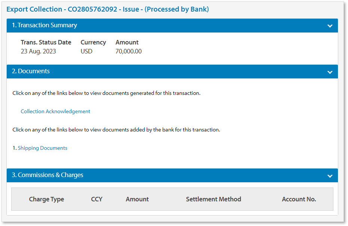View the Shipping Documents link
The height and width of the screenshot is (226, 348).
pyautogui.click(x=42, y=148)
